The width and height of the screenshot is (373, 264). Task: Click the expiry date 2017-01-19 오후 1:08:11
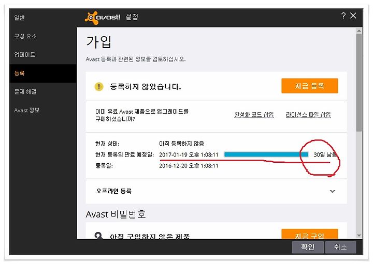click(x=189, y=154)
